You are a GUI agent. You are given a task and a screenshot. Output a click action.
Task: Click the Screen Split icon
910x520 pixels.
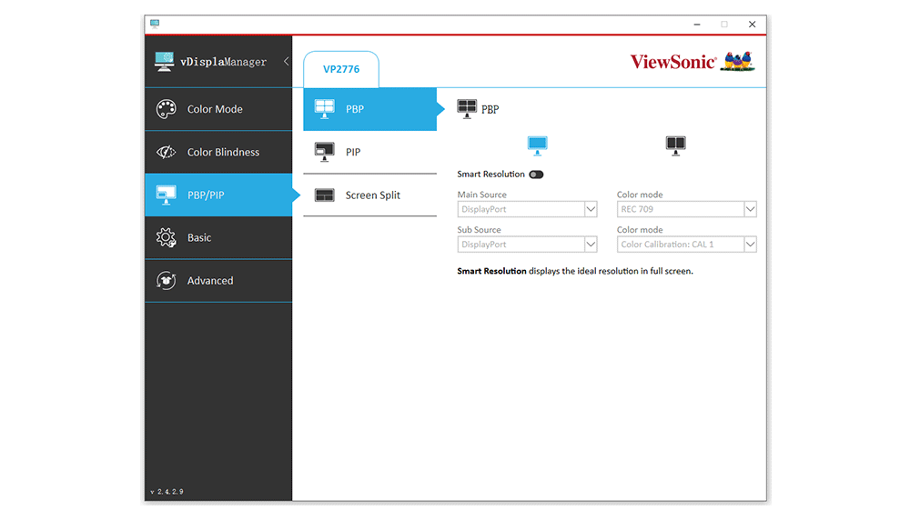point(325,195)
